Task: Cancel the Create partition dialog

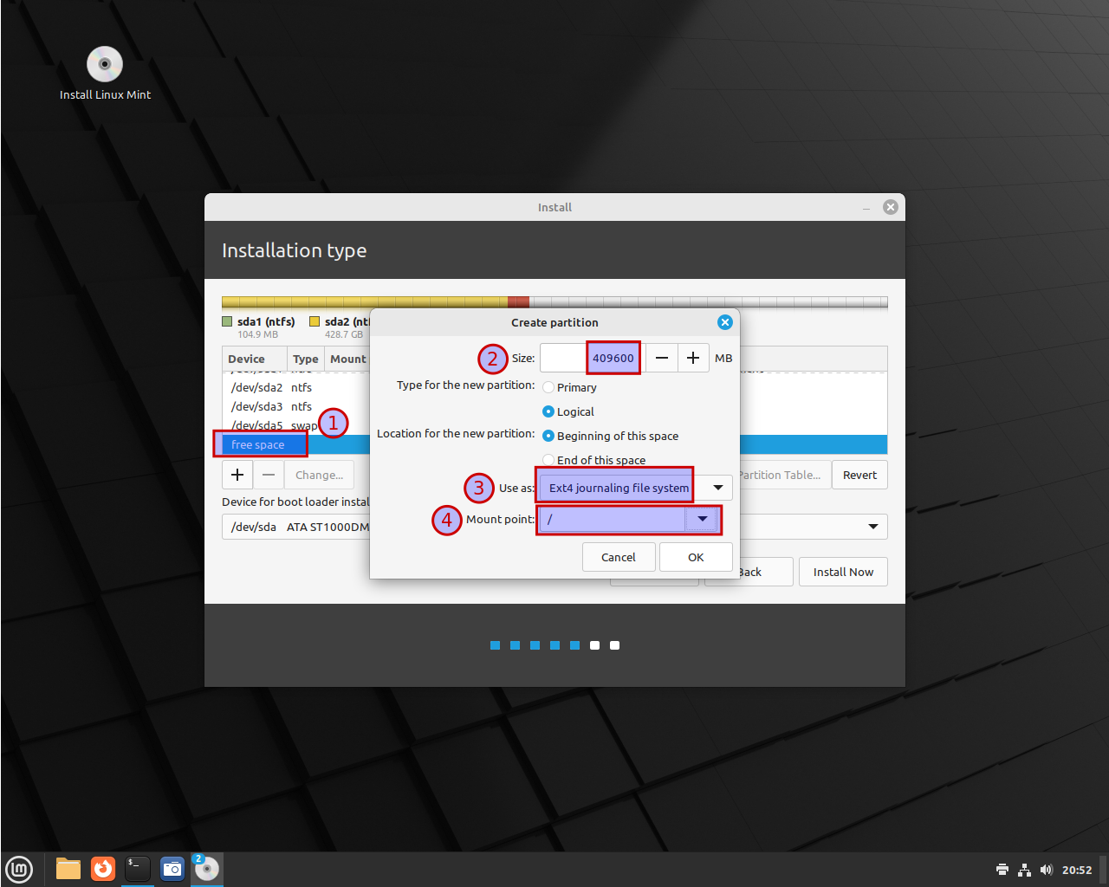Action: point(619,557)
